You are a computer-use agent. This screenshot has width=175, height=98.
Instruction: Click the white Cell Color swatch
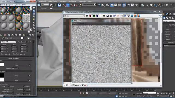coord(2,65)
